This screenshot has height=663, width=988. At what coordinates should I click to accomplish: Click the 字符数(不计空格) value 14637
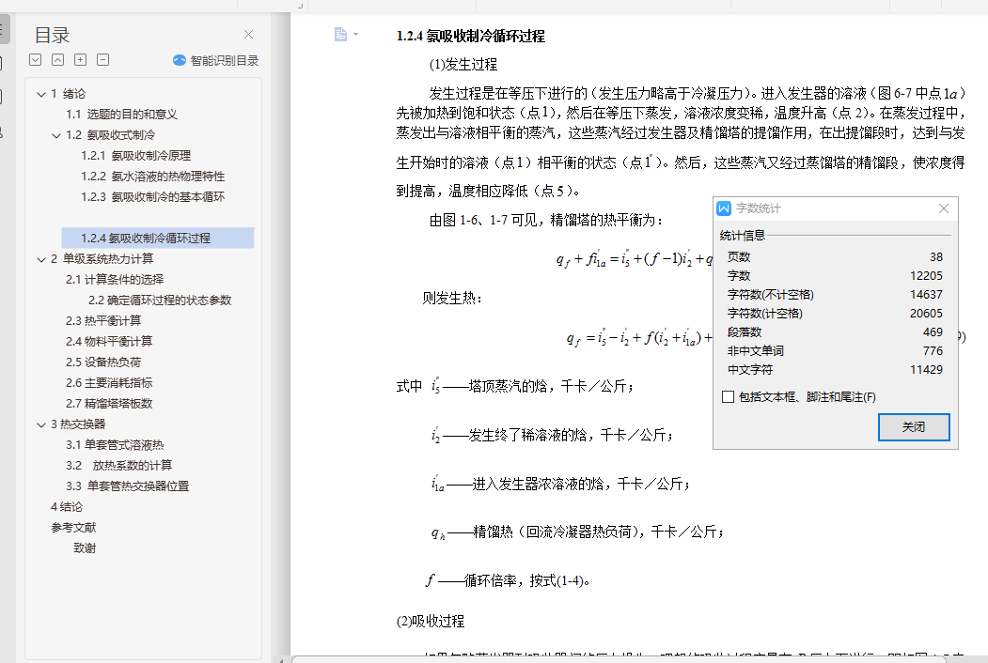click(x=926, y=295)
